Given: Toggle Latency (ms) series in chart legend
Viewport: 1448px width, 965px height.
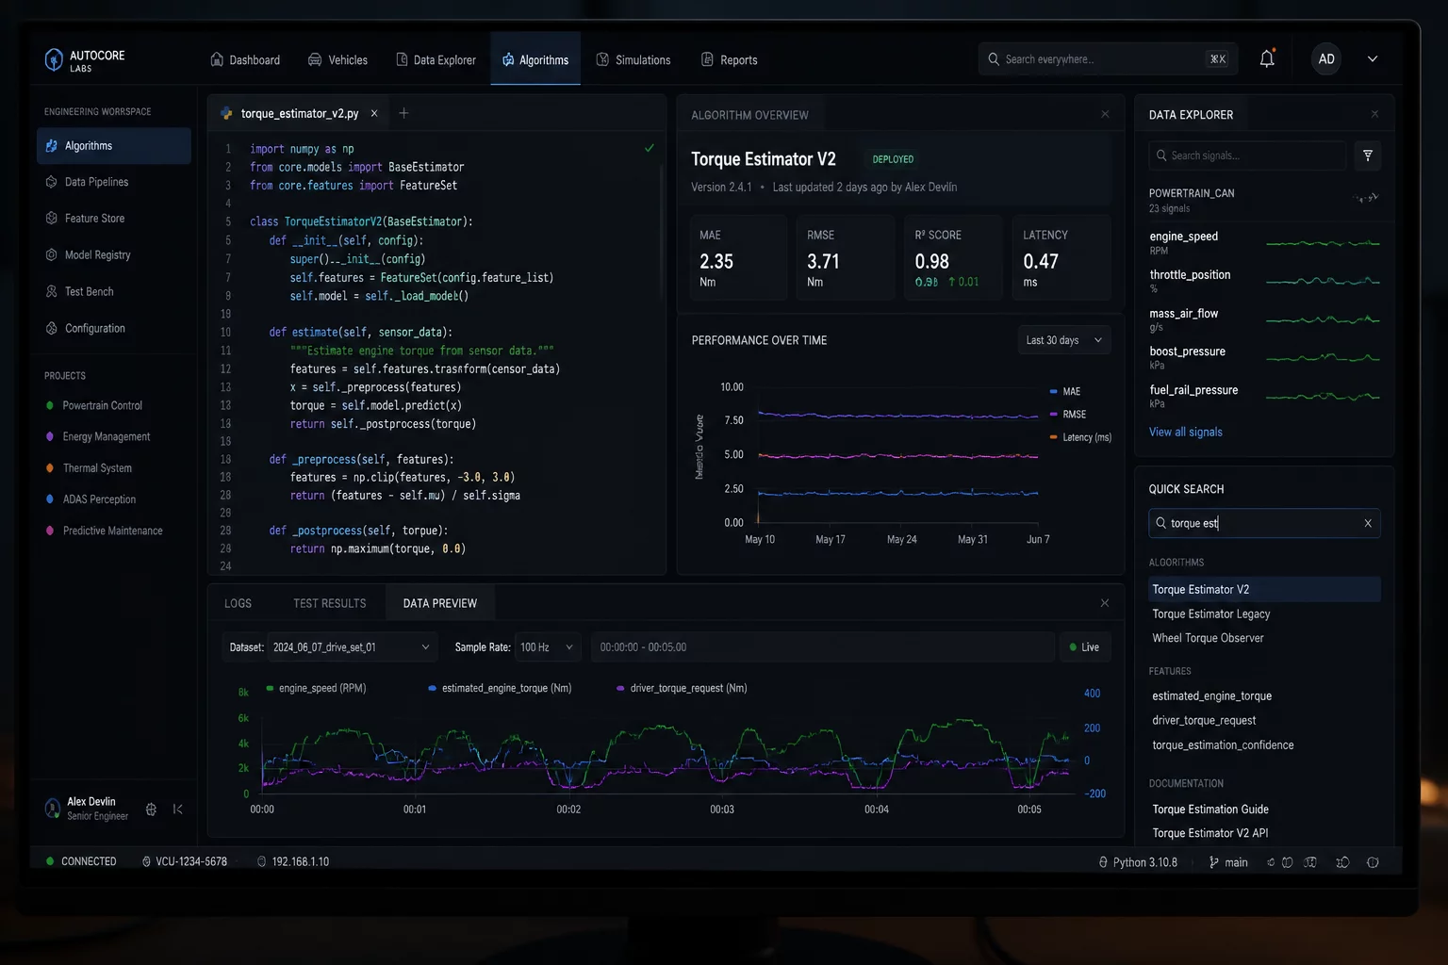Looking at the screenshot, I should pyautogui.click(x=1080, y=437).
